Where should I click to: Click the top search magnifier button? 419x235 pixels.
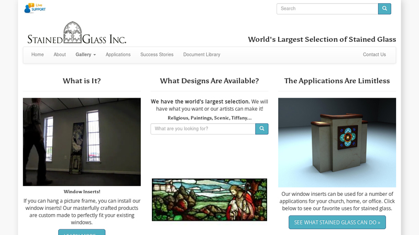[384, 9]
